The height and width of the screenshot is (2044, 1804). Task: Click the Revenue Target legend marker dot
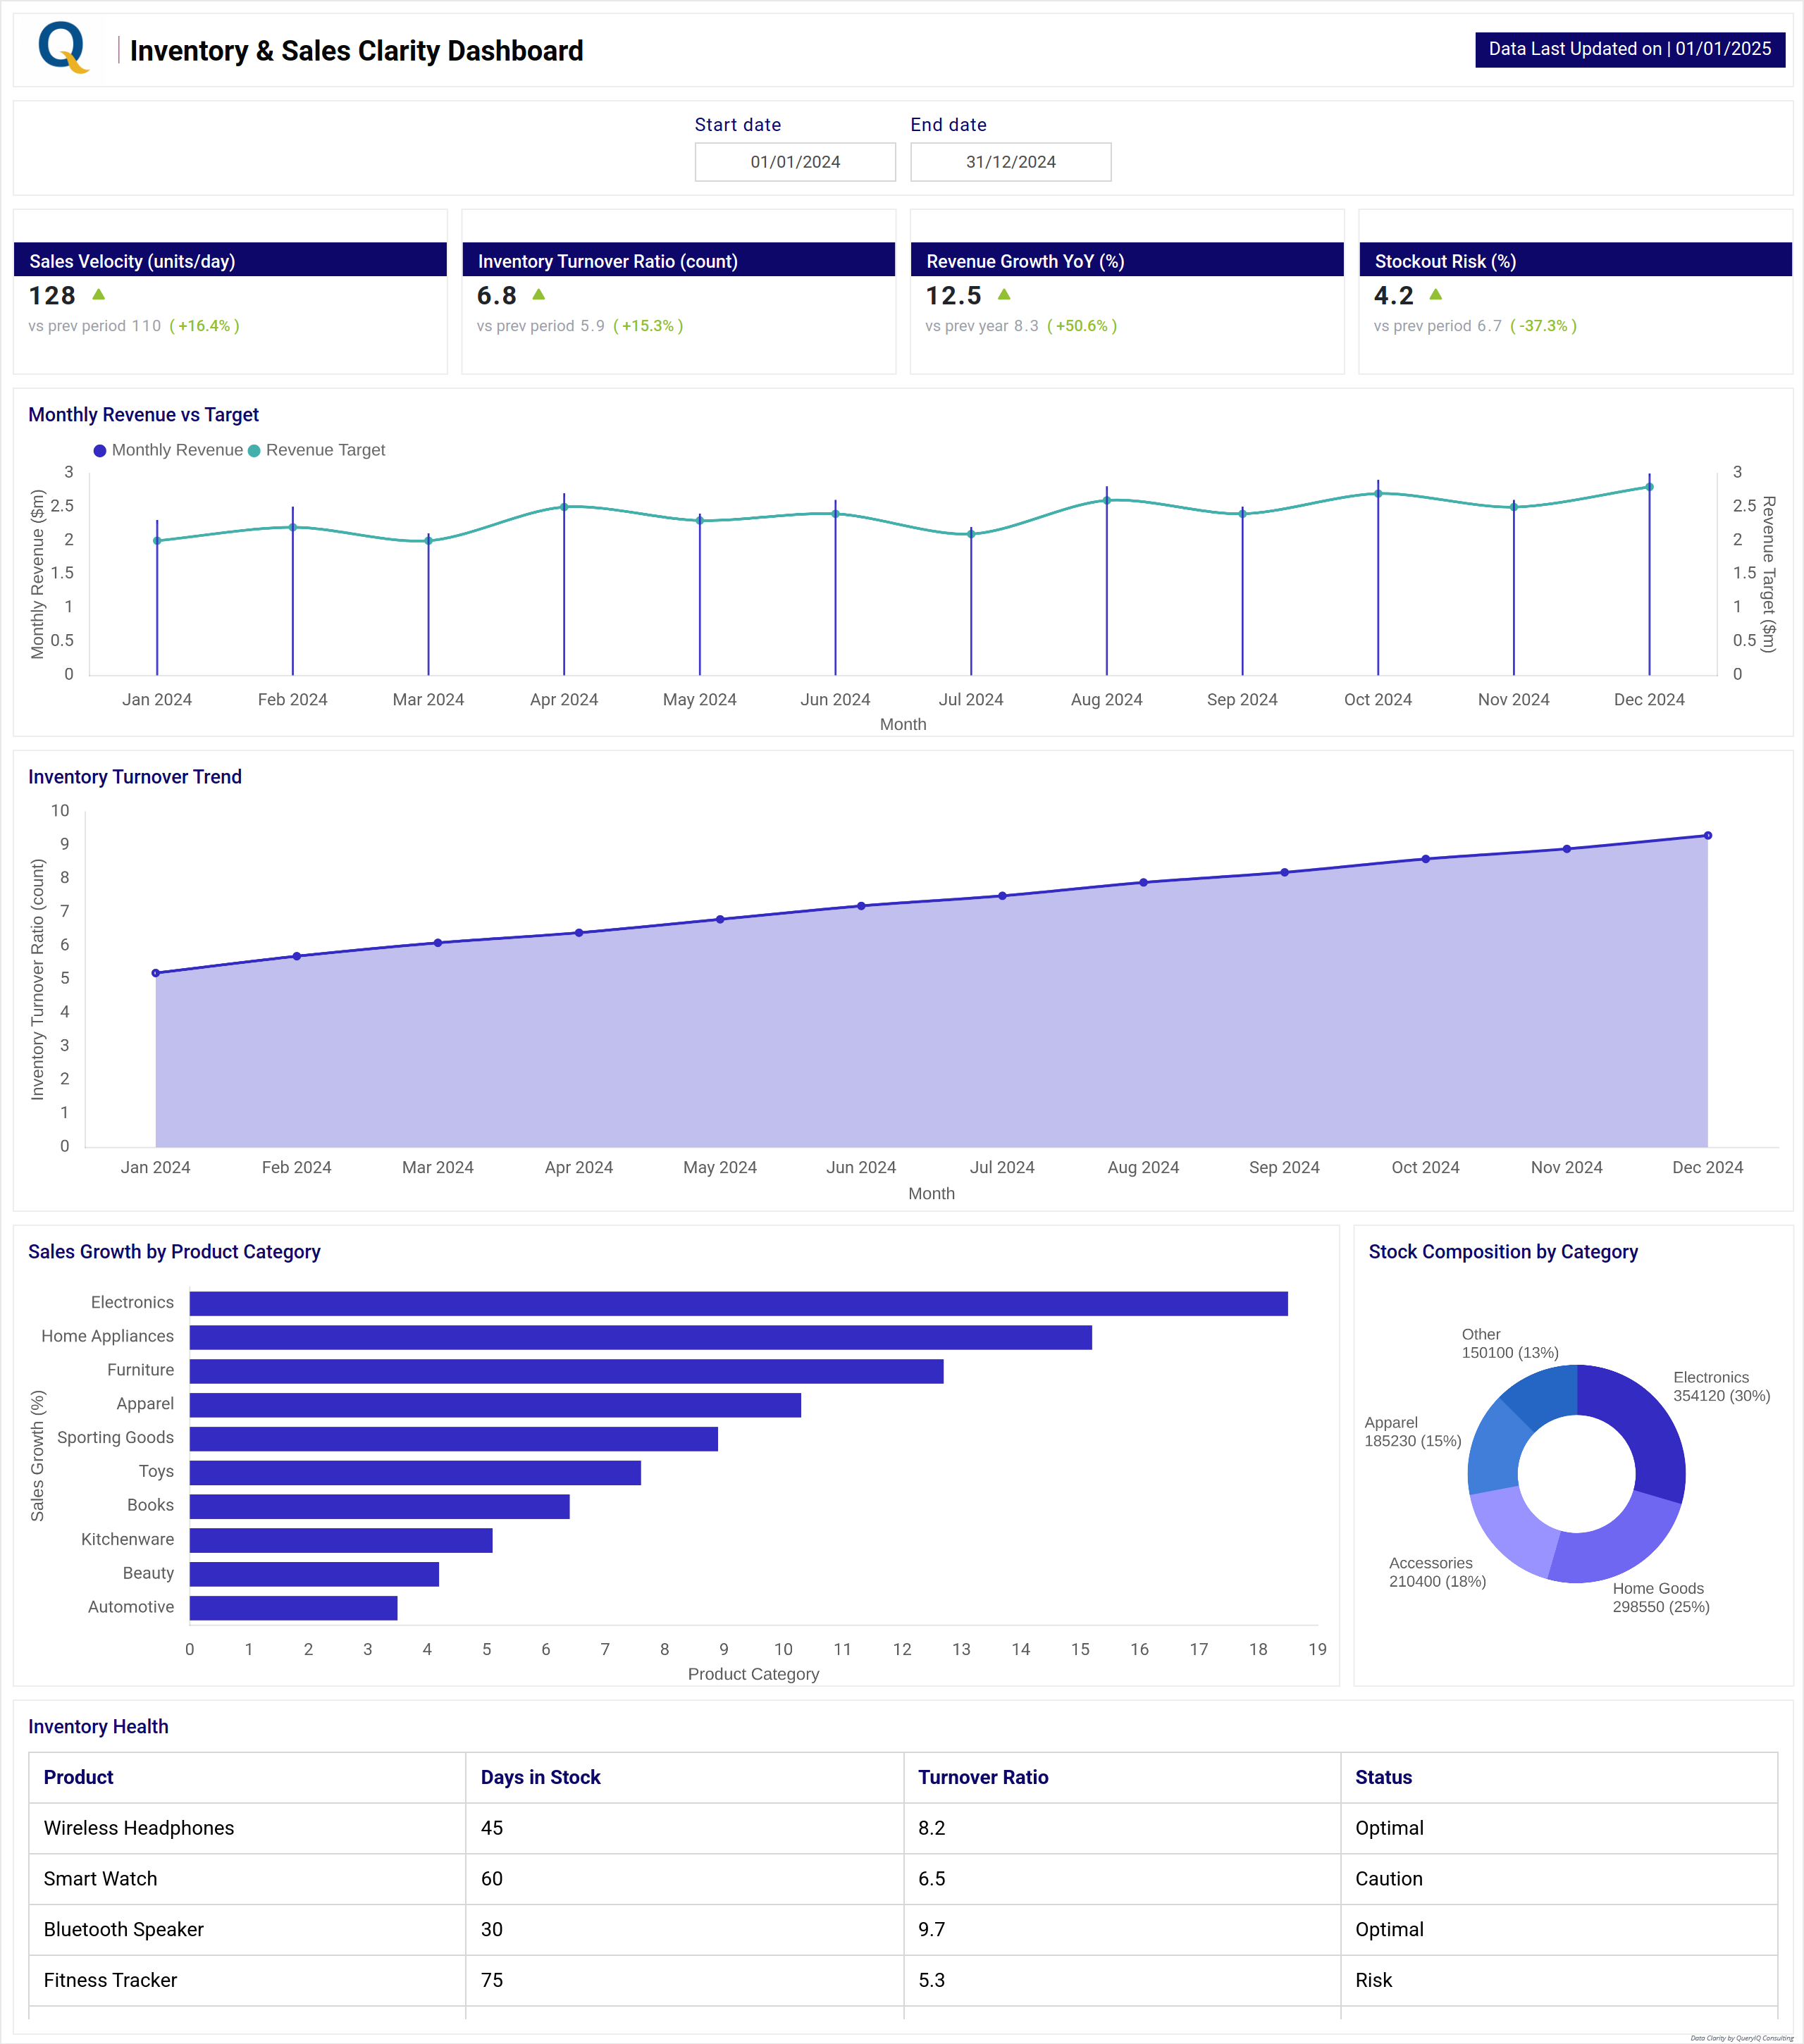tap(254, 450)
